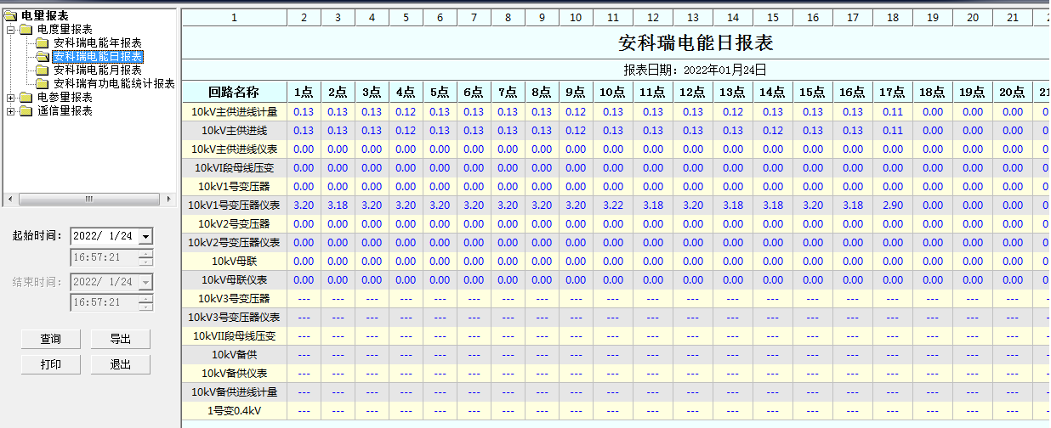Image resolution: width=1051 pixels, height=428 pixels.
Task: Click row name 10kVII段母线压变
Action: [x=235, y=335]
